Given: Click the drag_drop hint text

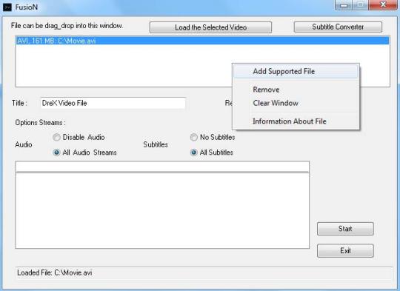Looking at the screenshot, I should [67, 26].
